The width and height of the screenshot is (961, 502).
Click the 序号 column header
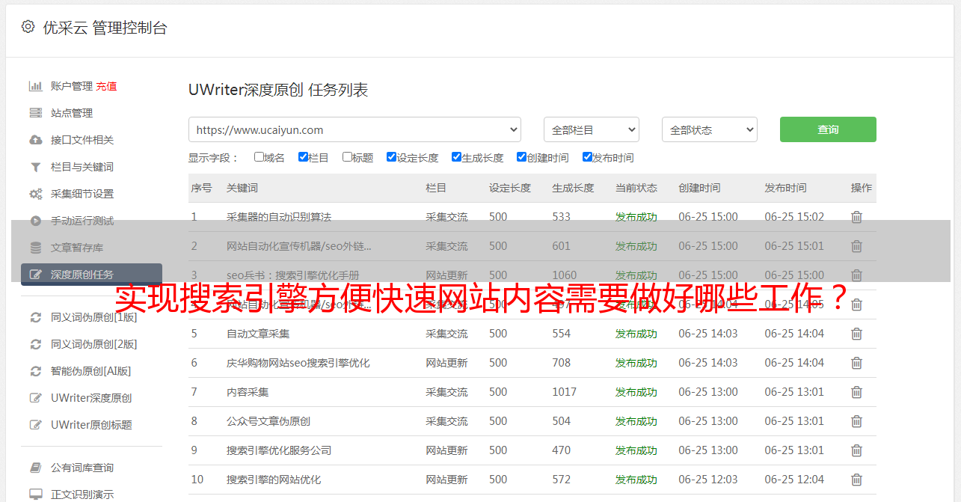(201, 188)
